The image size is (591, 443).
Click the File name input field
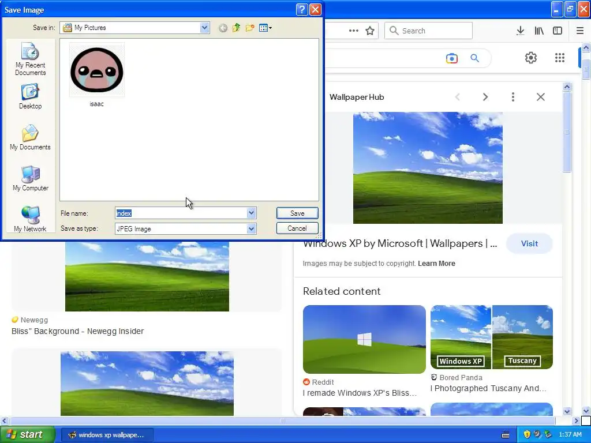(181, 213)
